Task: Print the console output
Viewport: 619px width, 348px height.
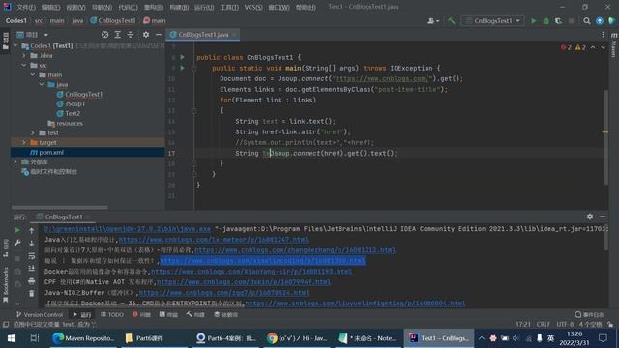Action: (32, 281)
